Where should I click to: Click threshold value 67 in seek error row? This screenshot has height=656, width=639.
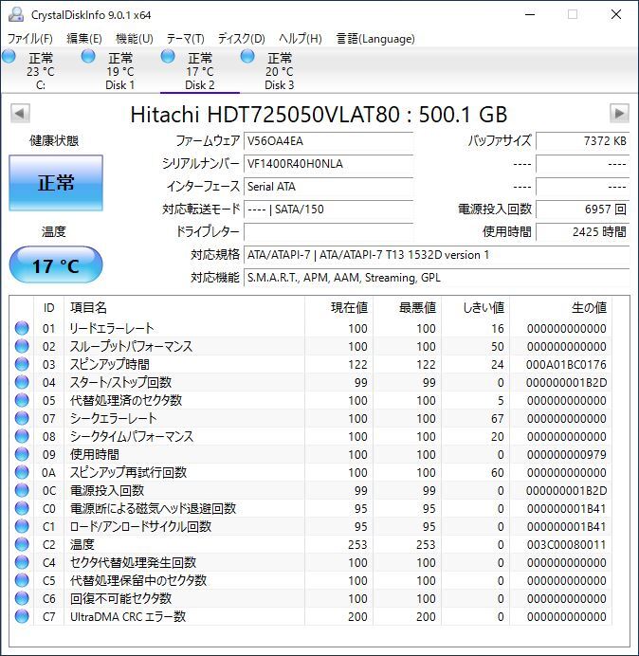click(497, 418)
